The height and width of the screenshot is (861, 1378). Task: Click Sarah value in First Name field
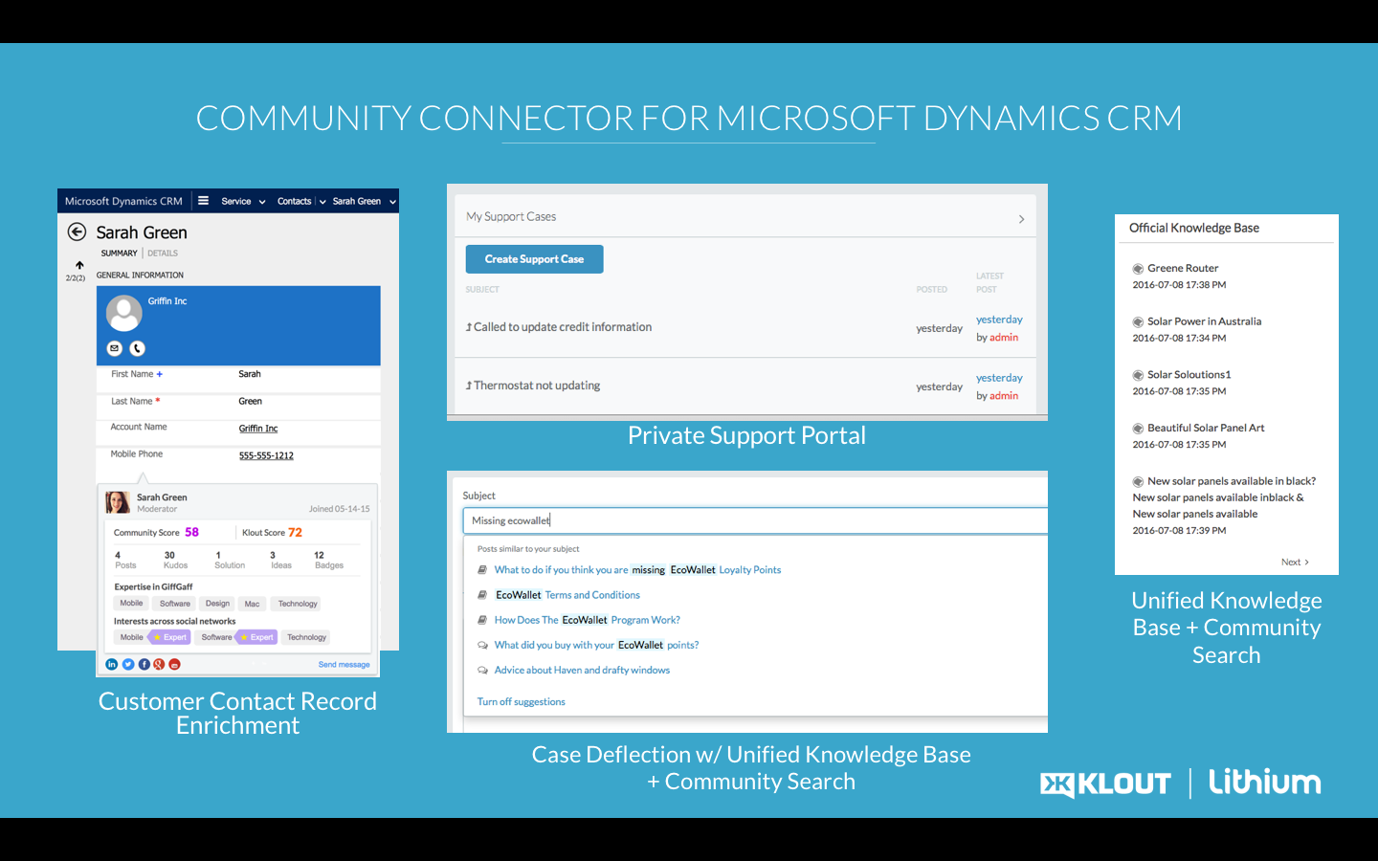[250, 374]
